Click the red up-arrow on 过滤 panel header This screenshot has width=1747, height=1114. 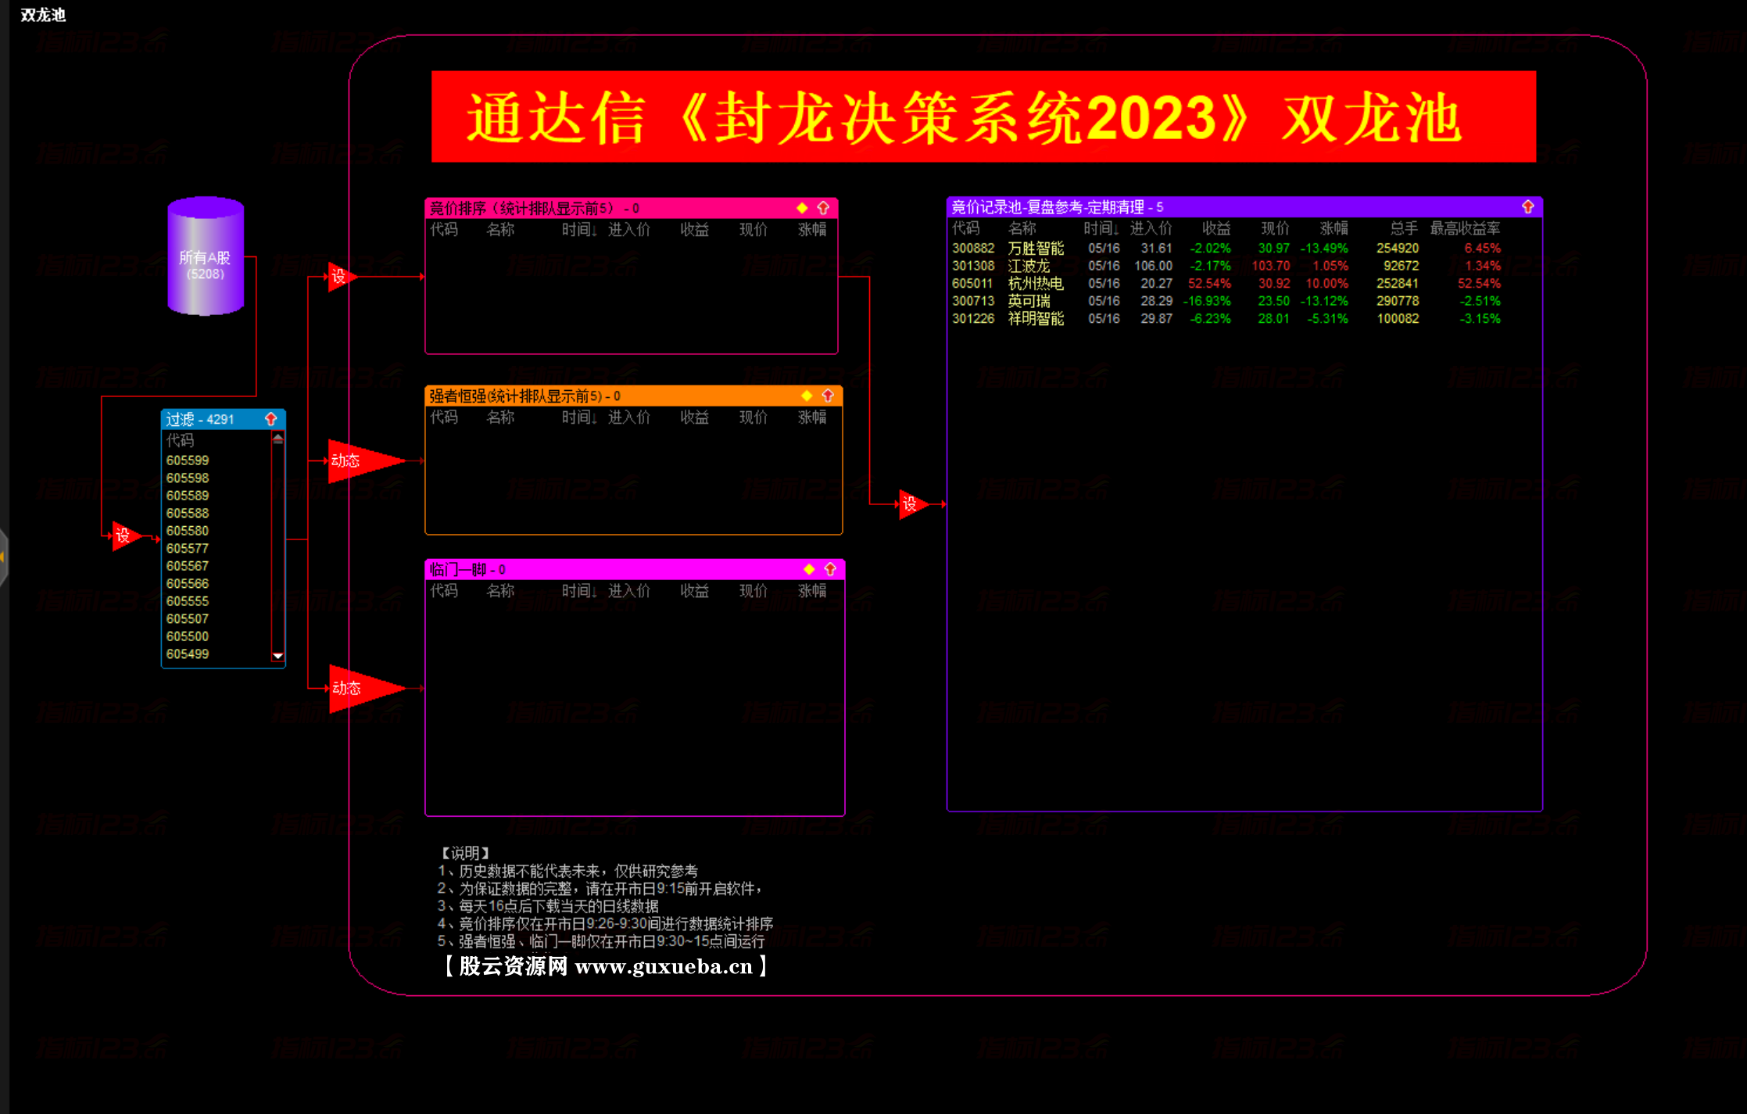coord(271,418)
